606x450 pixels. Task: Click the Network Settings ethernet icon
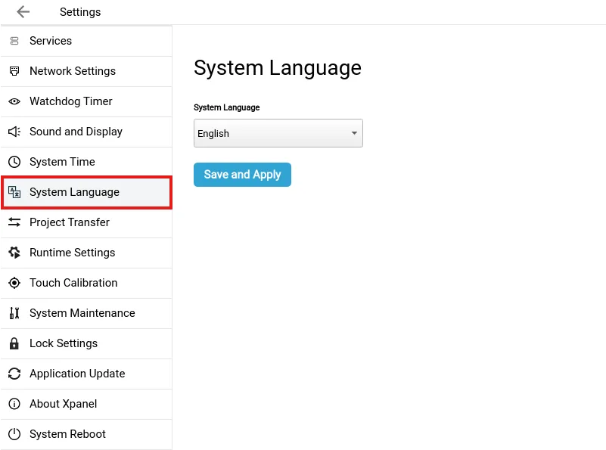tap(14, 71)
